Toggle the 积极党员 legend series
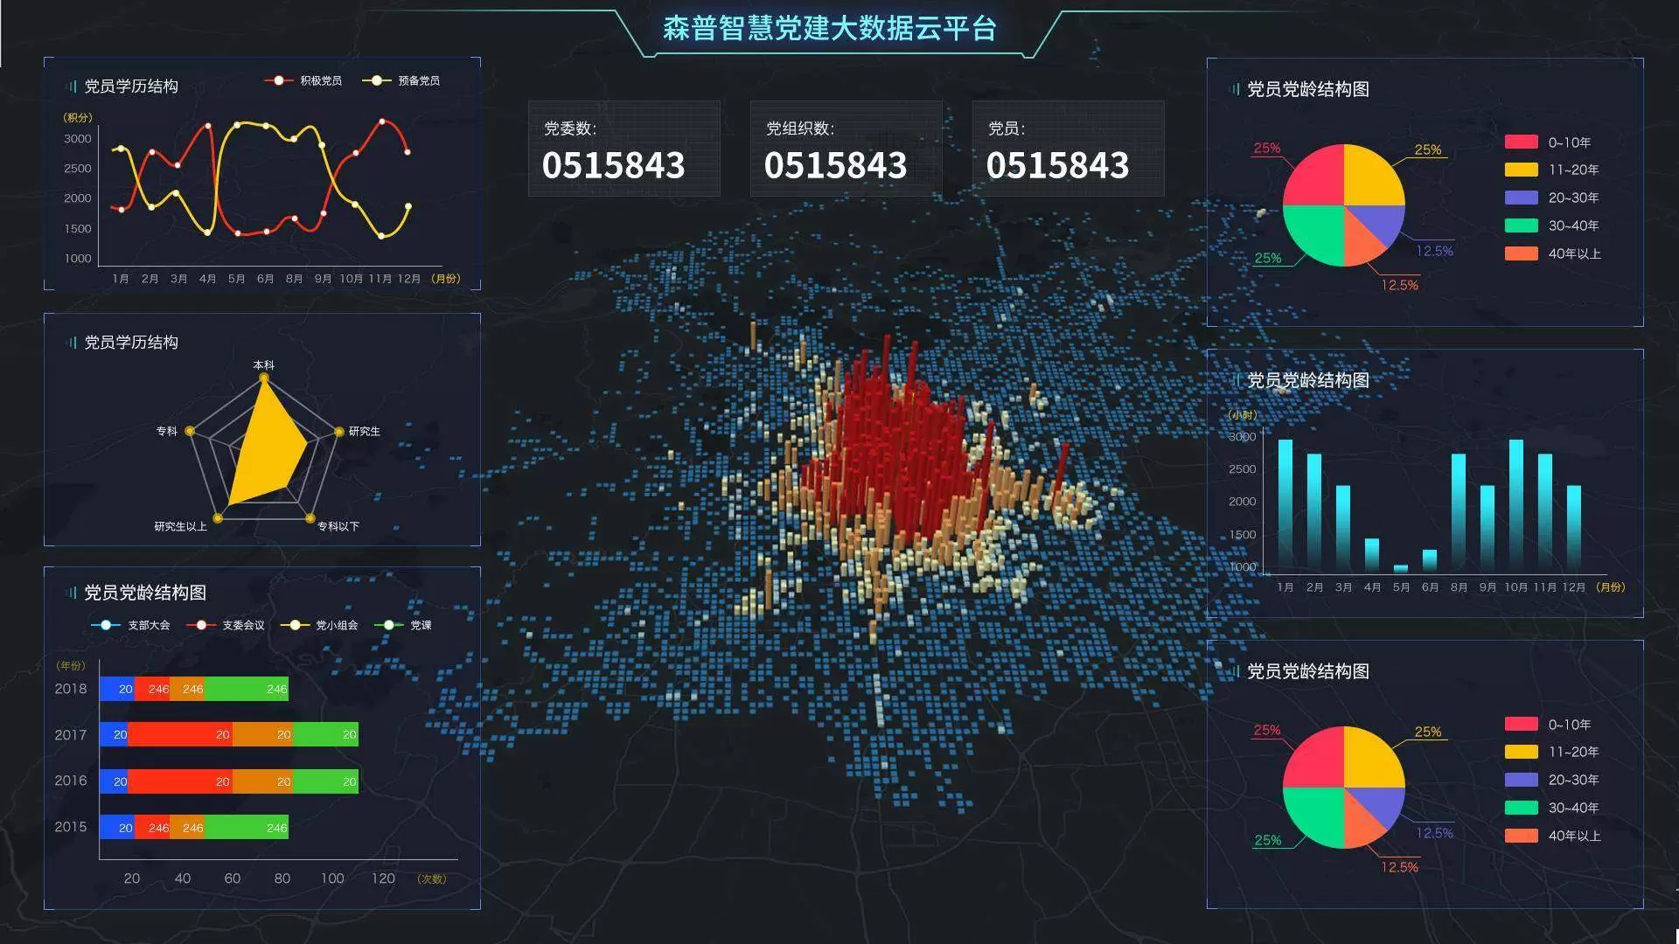This screenshot has width=1679, height=944. tap(303, 80)
